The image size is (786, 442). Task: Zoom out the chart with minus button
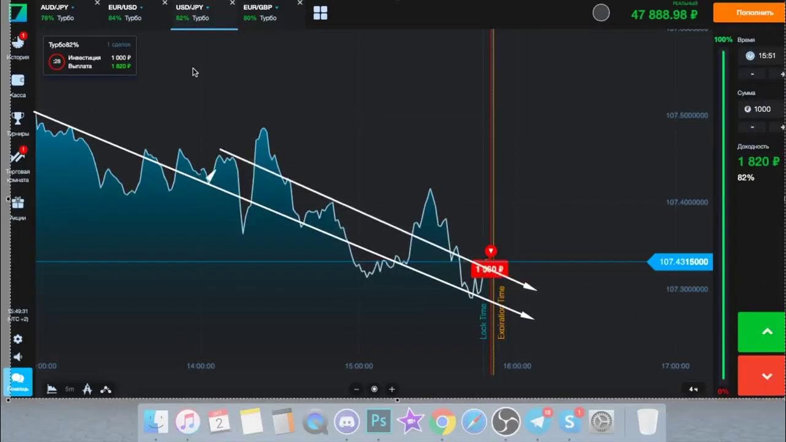point(357,389)
